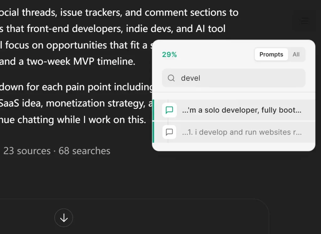Enable Prompts-only filtering
The image size is (321, 234).
[271, 54]
